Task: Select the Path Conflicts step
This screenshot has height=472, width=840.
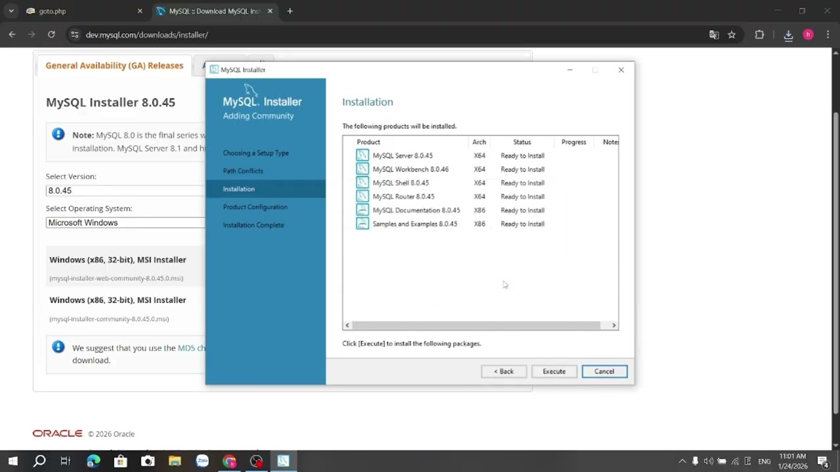Action: 243,170
